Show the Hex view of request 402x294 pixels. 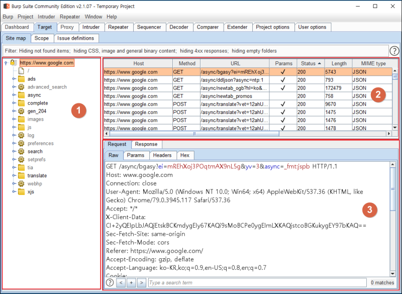tap(185, 155)
